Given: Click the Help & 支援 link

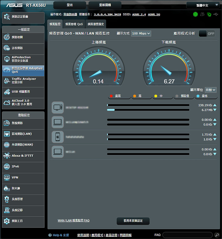Looking at the screenshot, I should pyautogui.click(x=59, y=235).
